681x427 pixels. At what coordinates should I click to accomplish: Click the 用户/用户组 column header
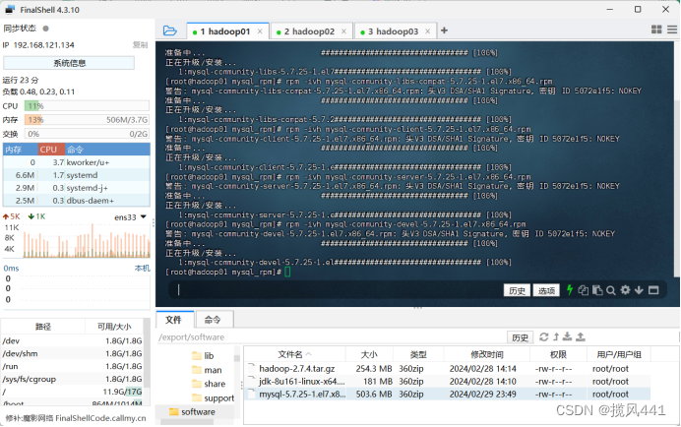tap(619, 354)
